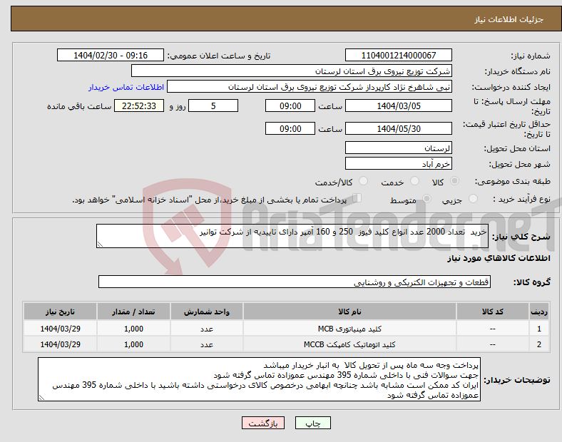
Task: Click the delivery city field خرم آباد
Action: tap(398, 163)
